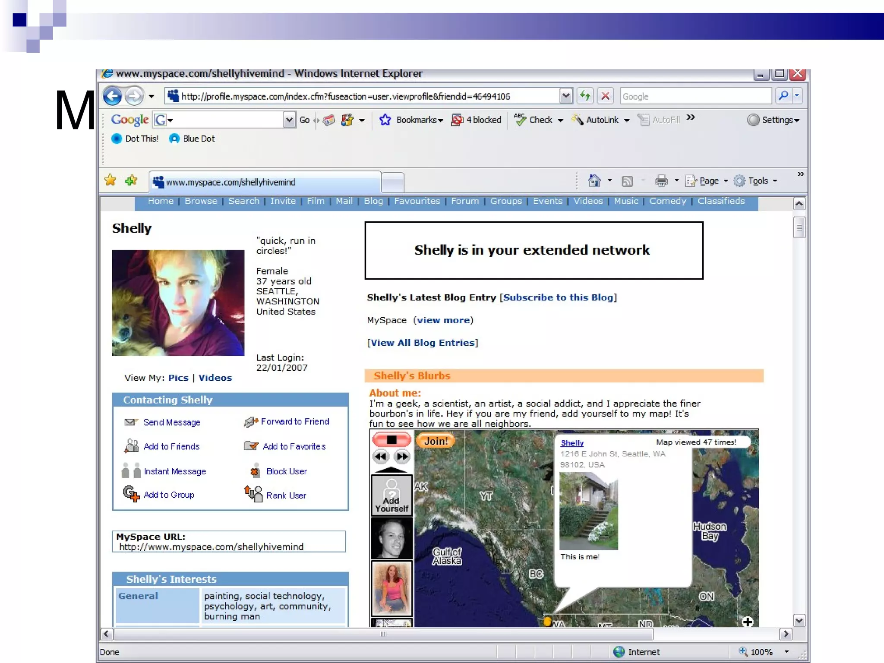Click the Home house icon in toolbar
This screenshot has height=663, width=884.
point(594,181)
